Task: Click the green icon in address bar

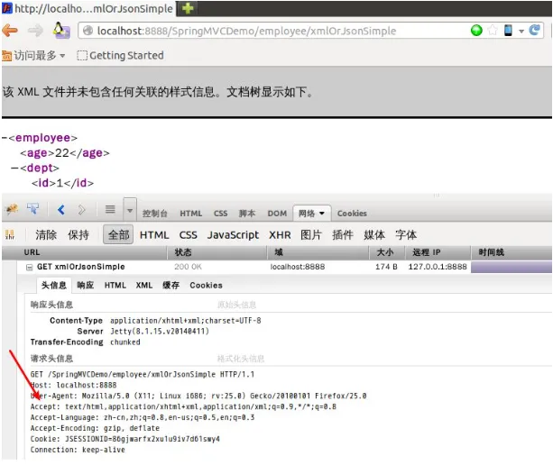Action: pyautogui.click(x=476, y=31)
